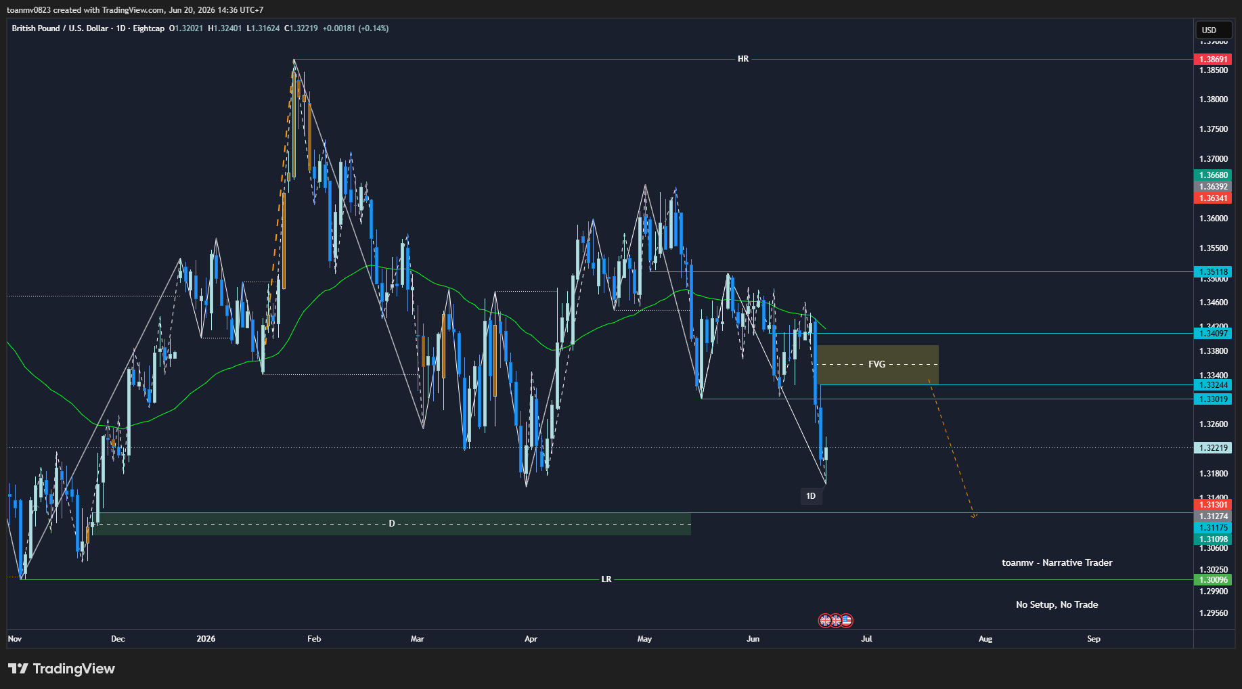Click the 1.36341 red price label

pos(1214,198)
